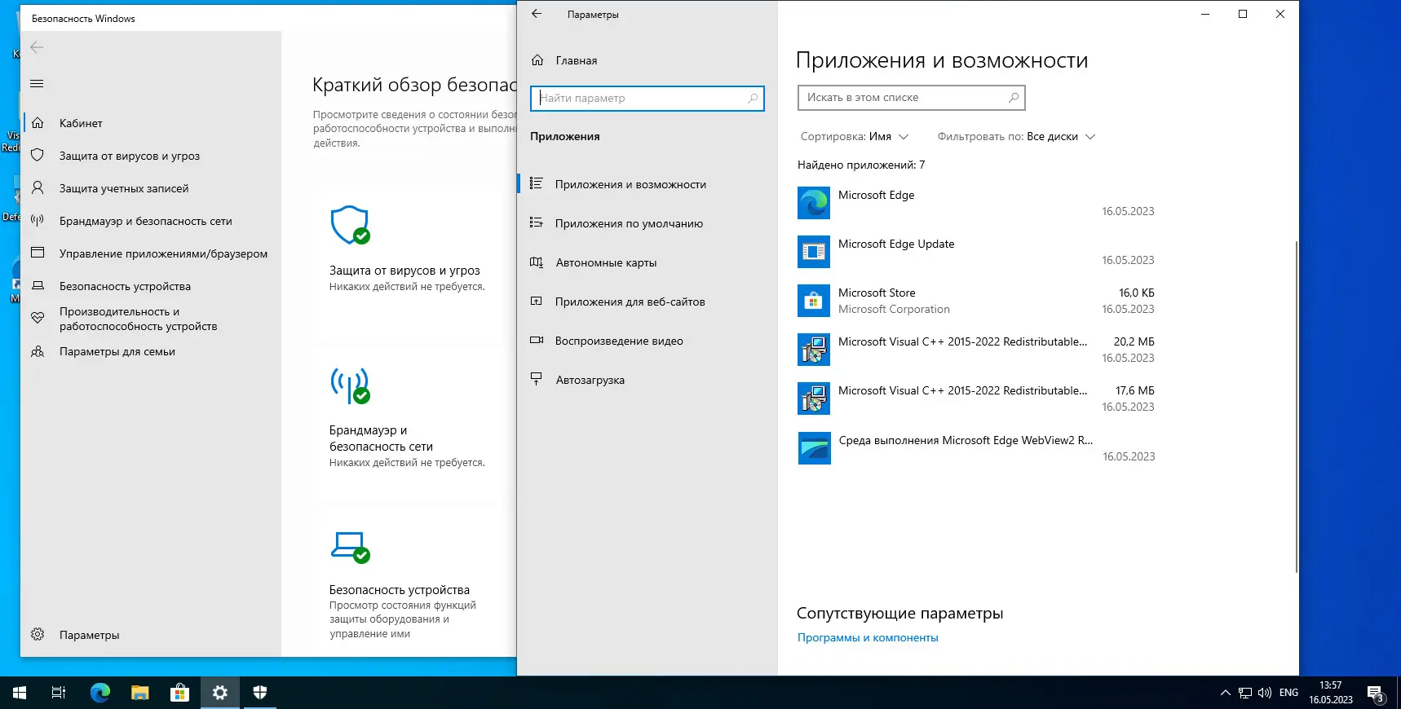Select Microsoft Visual C++ 17,6 МБ entry

tap(977, 399)
